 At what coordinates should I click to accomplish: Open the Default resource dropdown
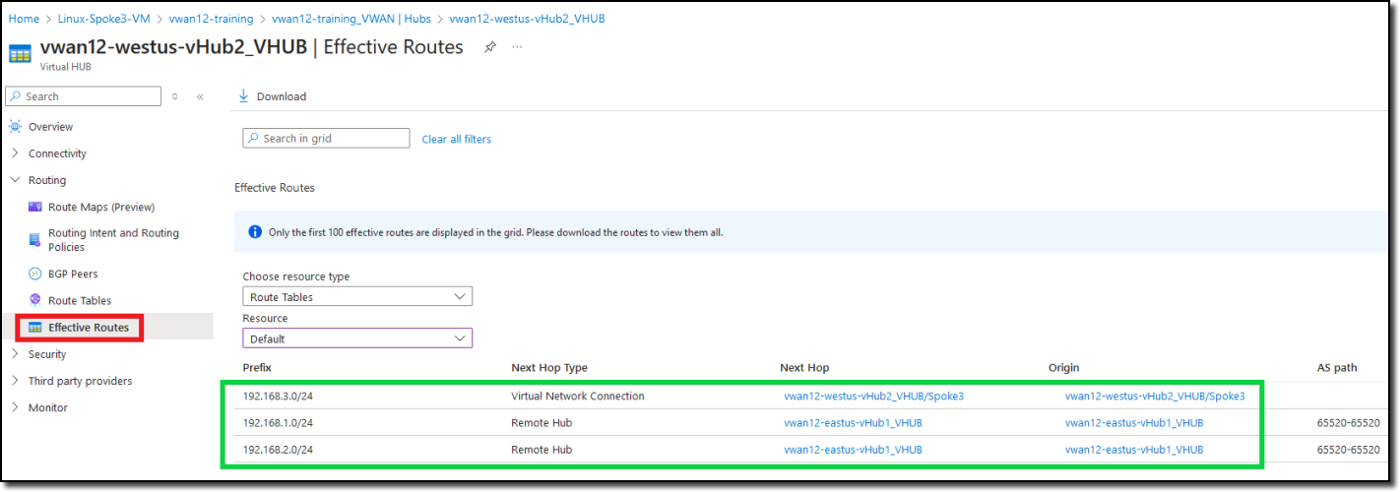click(357, 338)
